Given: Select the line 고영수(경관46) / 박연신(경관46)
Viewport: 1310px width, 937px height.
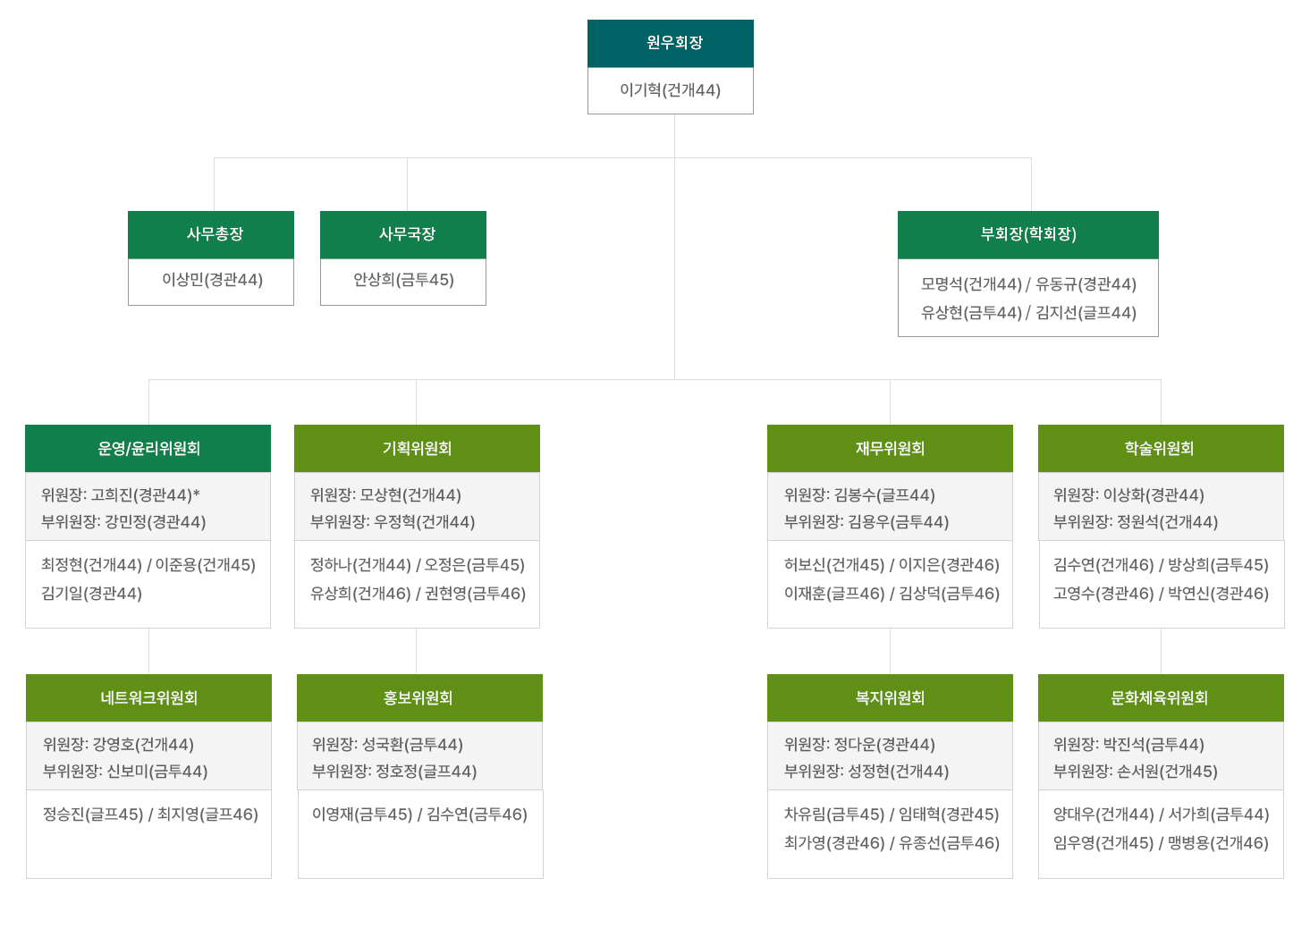Looking at the screenshot, I should tap(1161, 594).
